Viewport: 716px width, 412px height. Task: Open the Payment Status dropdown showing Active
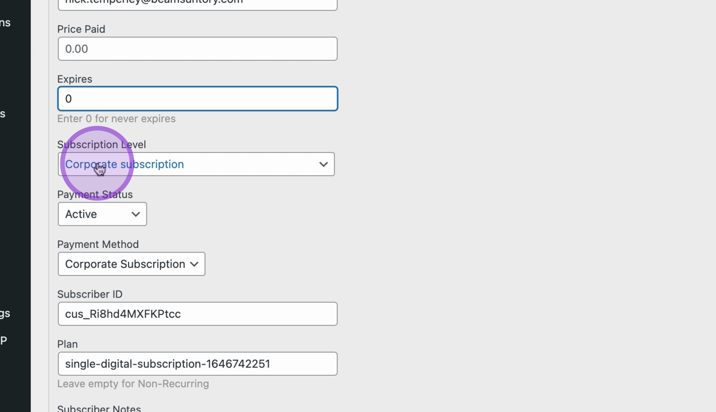(x=102, y=214)
